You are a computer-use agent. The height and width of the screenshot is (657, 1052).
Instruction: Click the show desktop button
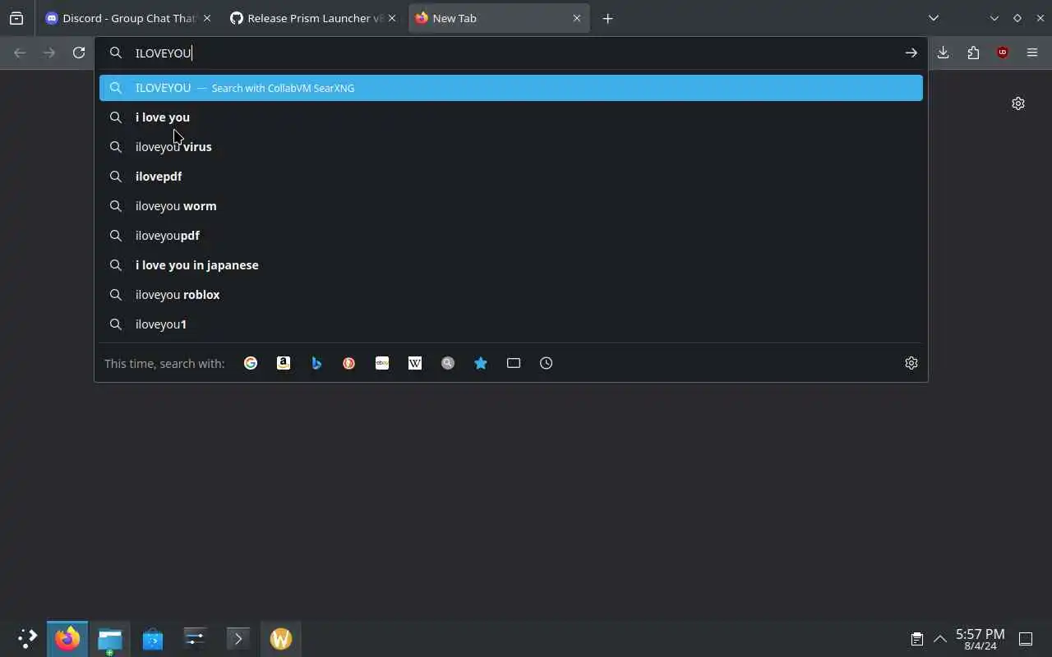(1026, 639)
